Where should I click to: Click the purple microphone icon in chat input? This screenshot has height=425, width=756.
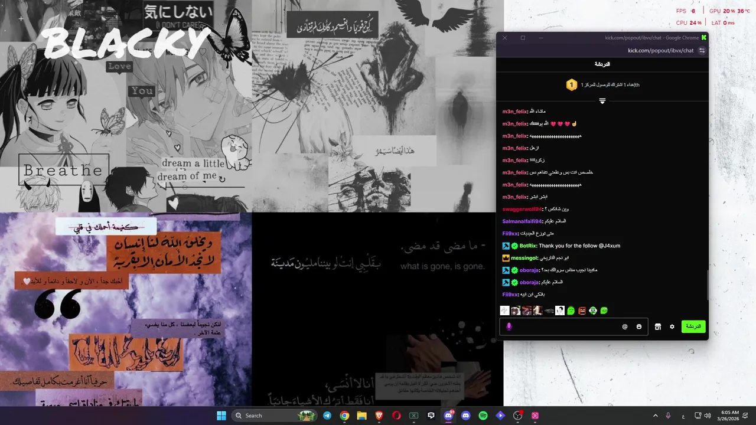(x=509, y=326)
